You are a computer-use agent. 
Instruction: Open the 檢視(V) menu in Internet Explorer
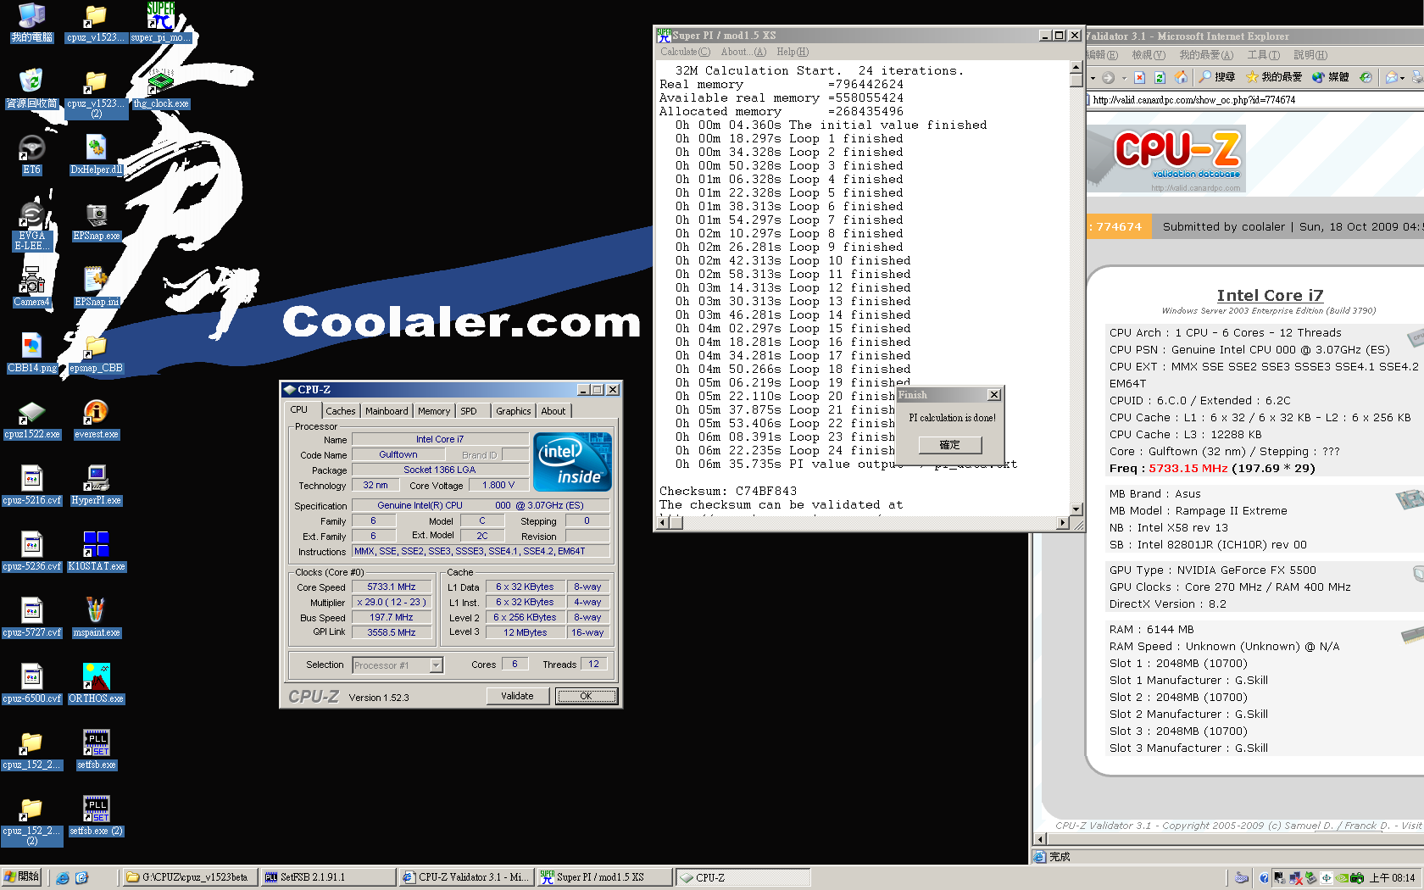click(1149, 55)
